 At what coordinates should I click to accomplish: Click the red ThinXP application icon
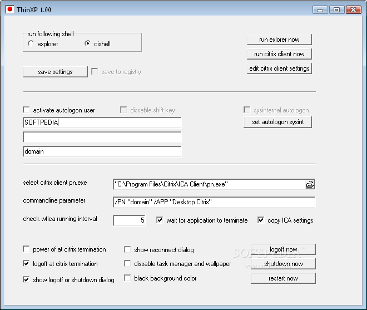(x=9, y=9)
